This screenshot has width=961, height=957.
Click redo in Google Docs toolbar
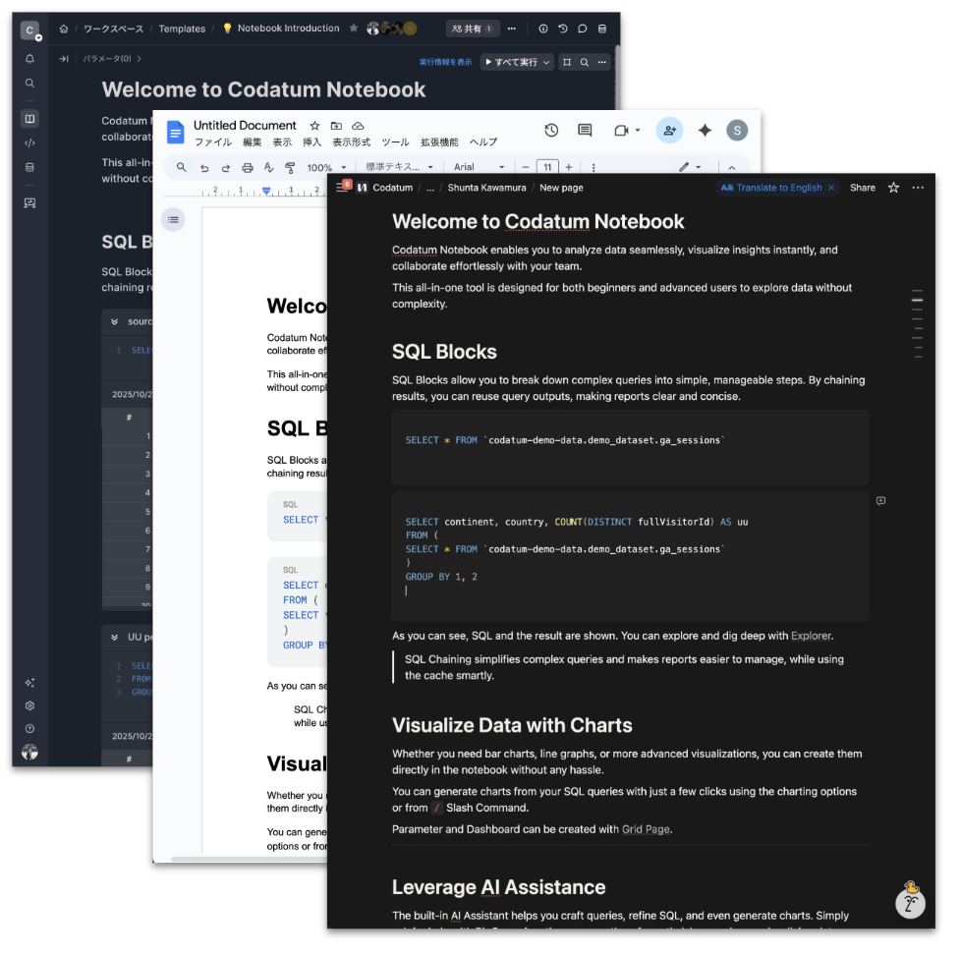pyautogui.click(x=226, y=167)
